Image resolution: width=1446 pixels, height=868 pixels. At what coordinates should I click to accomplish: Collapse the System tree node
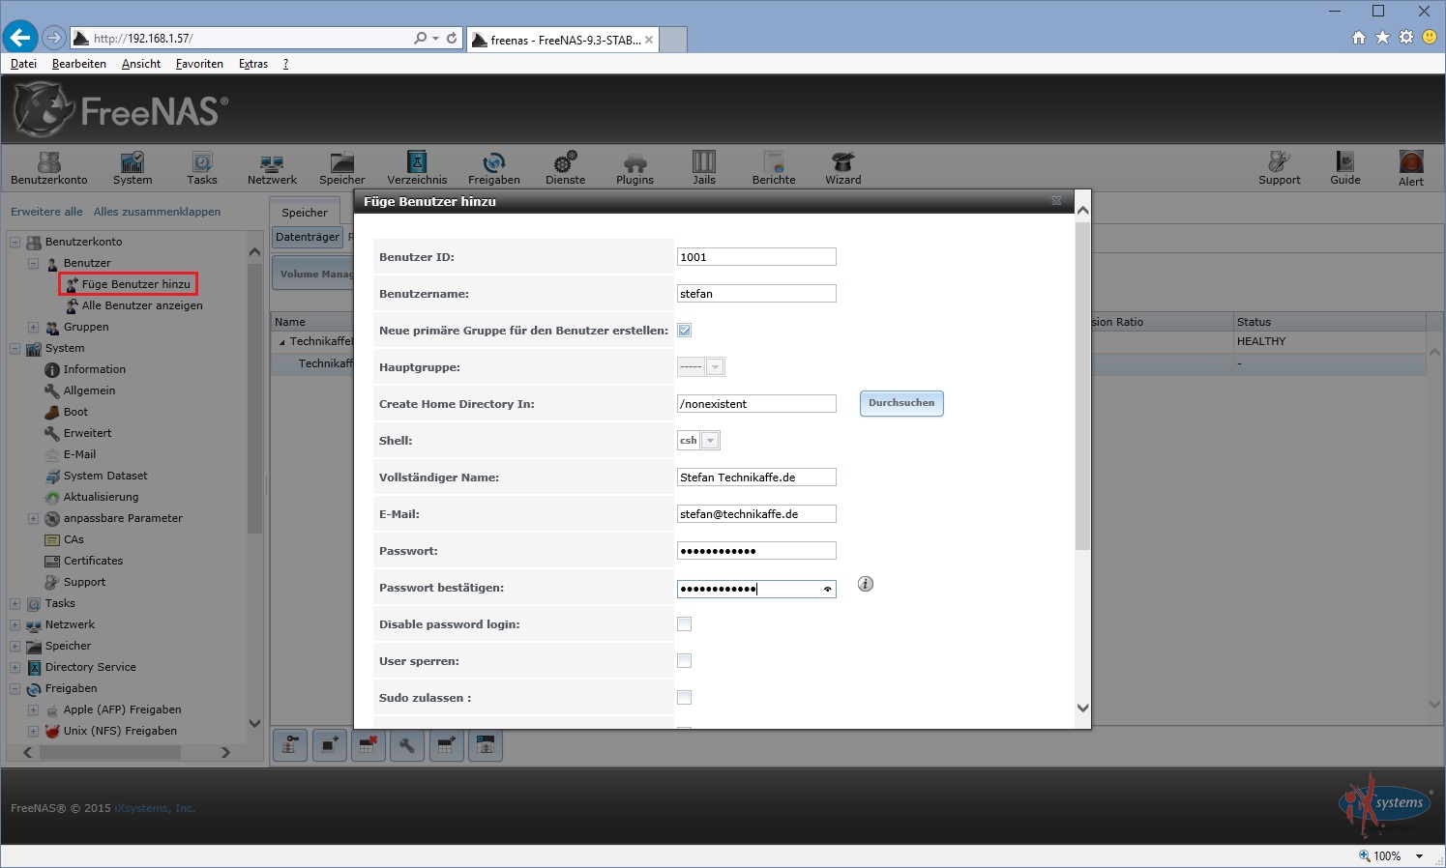point(15,348)
